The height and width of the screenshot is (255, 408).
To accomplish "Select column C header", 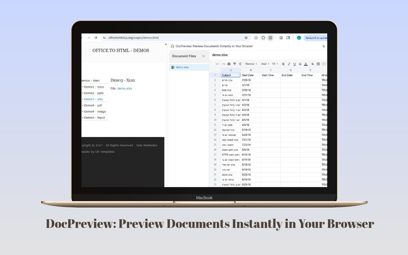I will point(271,70).
